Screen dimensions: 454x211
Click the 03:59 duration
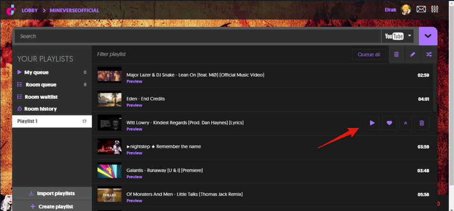[423, 147]
